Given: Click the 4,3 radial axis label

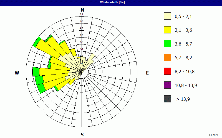Looking at the screenshot, I should 82,28.
